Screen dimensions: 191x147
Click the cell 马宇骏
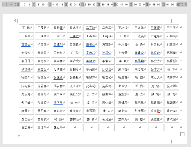click(91, 28)
